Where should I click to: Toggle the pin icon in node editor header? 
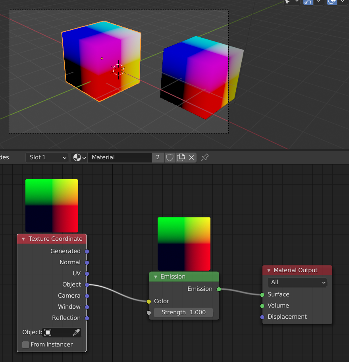pyautogui.click(x=204, y=157)
